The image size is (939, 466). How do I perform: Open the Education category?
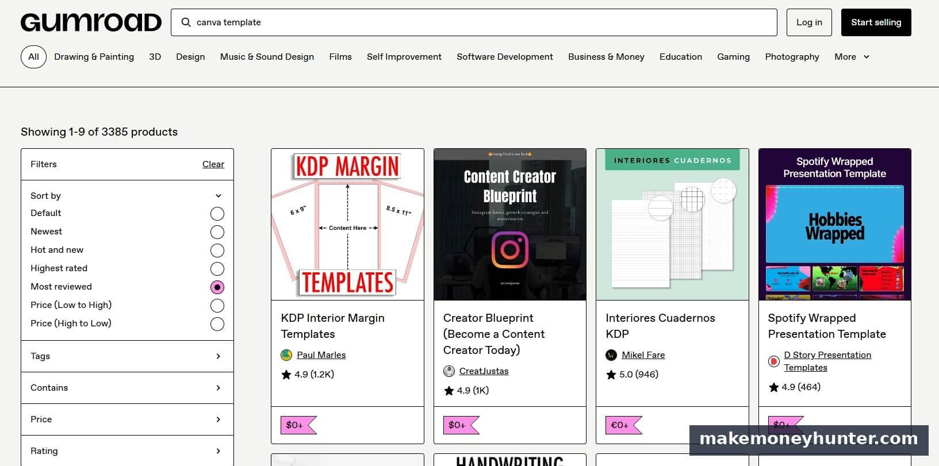[x=681, y=57]
